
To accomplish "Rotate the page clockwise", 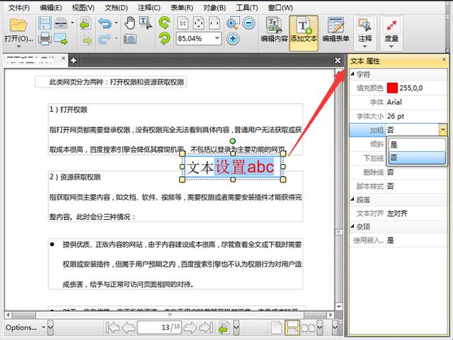I will click(164, 39).
